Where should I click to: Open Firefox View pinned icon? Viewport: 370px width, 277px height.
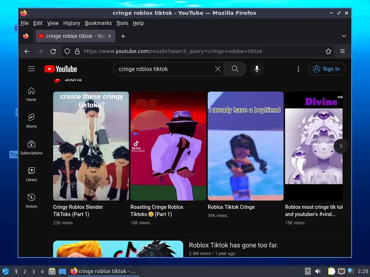point(26,36)
